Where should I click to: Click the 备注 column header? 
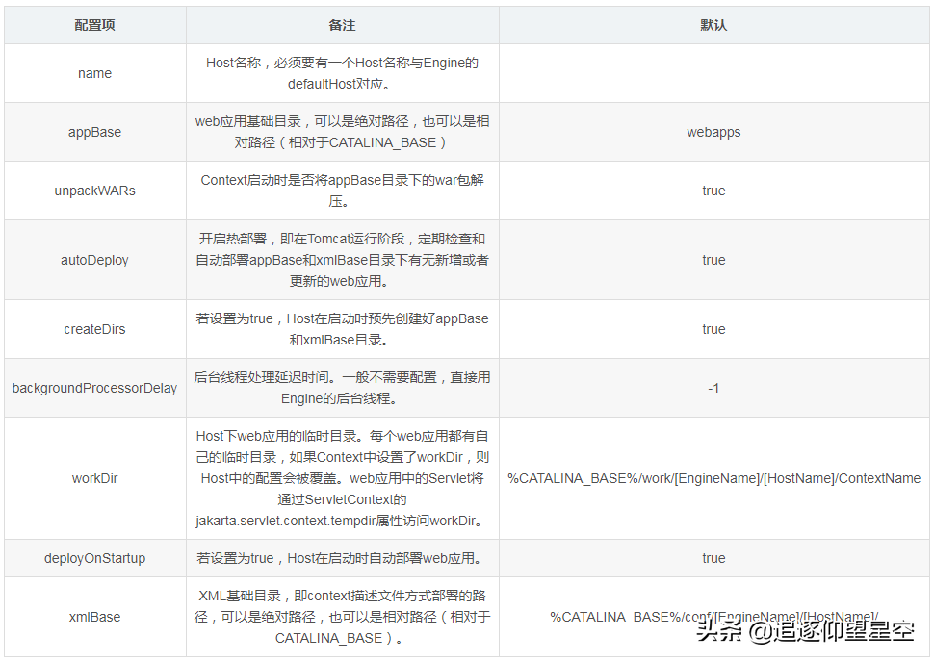[342, 25]
